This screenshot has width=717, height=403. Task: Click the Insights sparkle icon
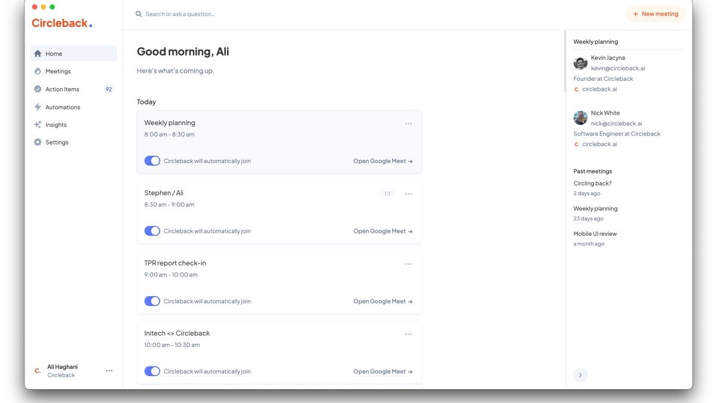click(x=38, y=125)
